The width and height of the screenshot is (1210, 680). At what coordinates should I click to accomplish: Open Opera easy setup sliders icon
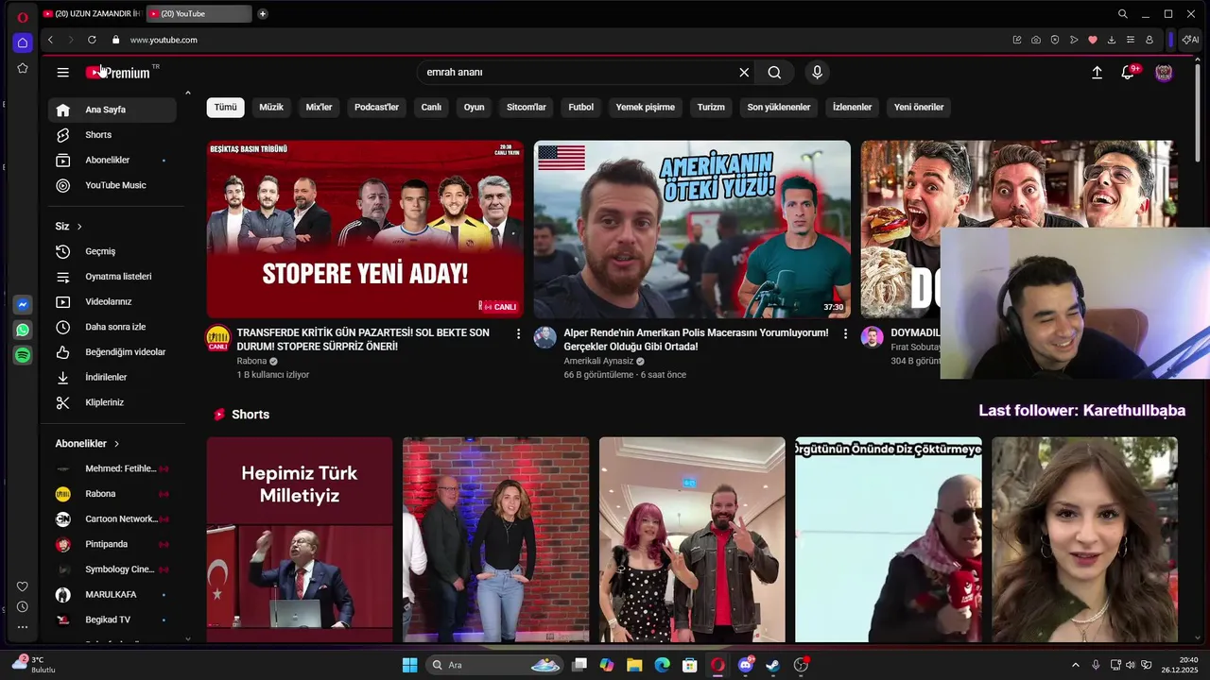coord(1130,40)
